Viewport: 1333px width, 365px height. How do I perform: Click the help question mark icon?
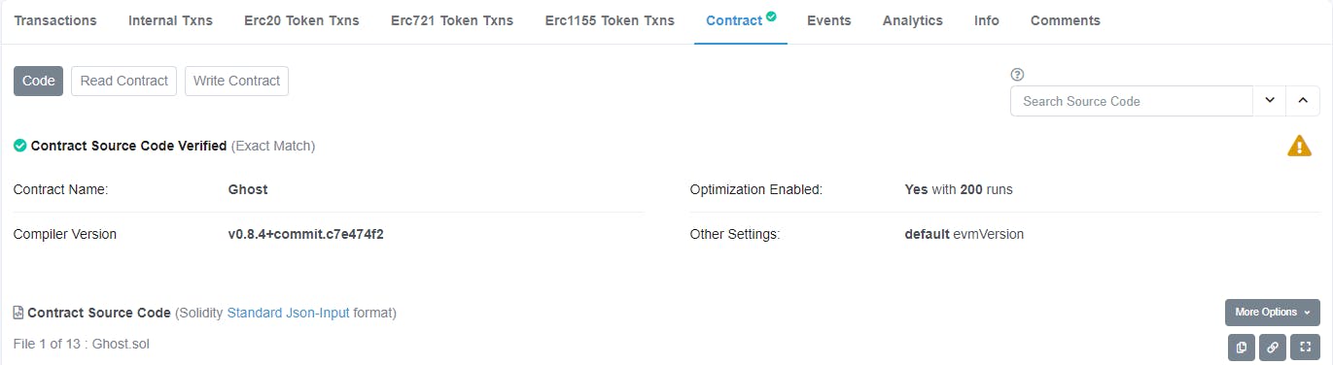click(1018, 75)
